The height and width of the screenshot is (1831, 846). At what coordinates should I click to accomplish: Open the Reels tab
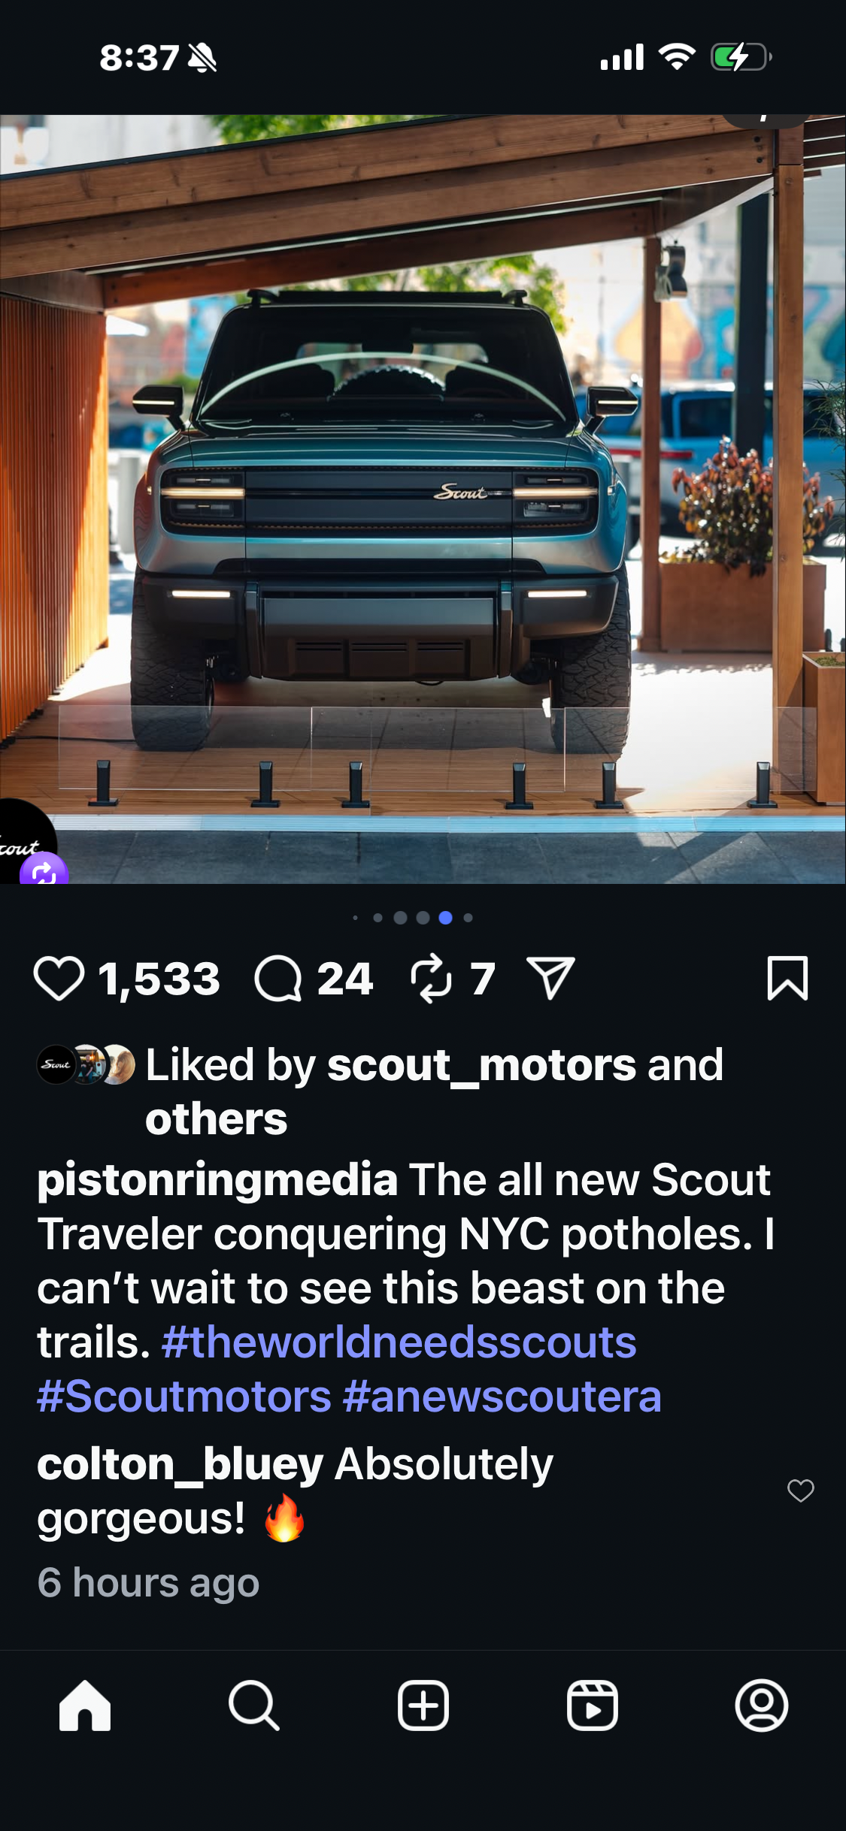coord(593,1705)
